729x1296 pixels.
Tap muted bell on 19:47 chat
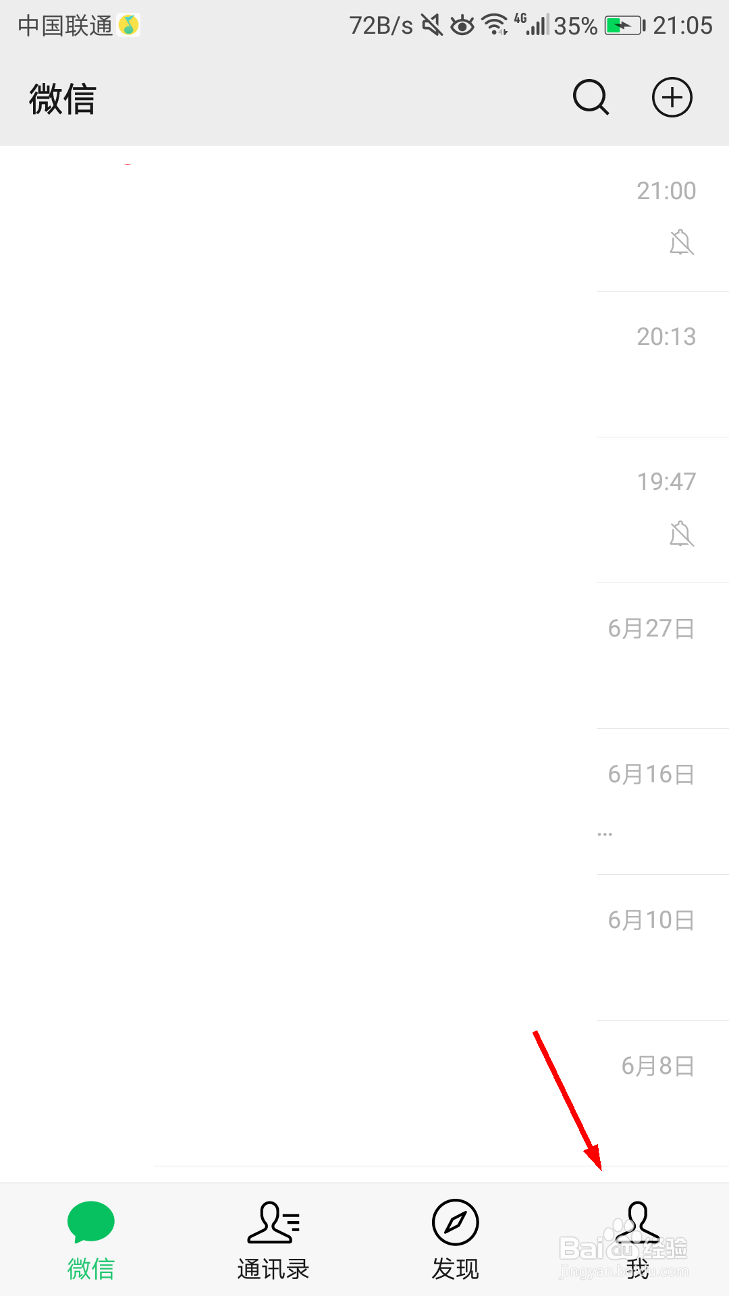pos(682,534)
